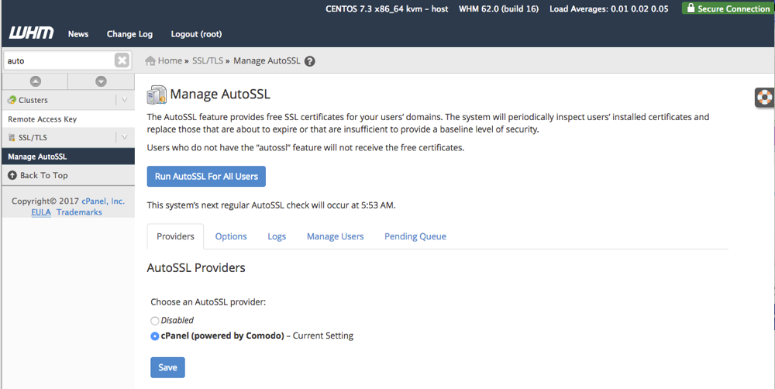Click Run AutoSSL For All Users
Image resolution: width=775 pixels, height=389 pixels.
[206, 177]
